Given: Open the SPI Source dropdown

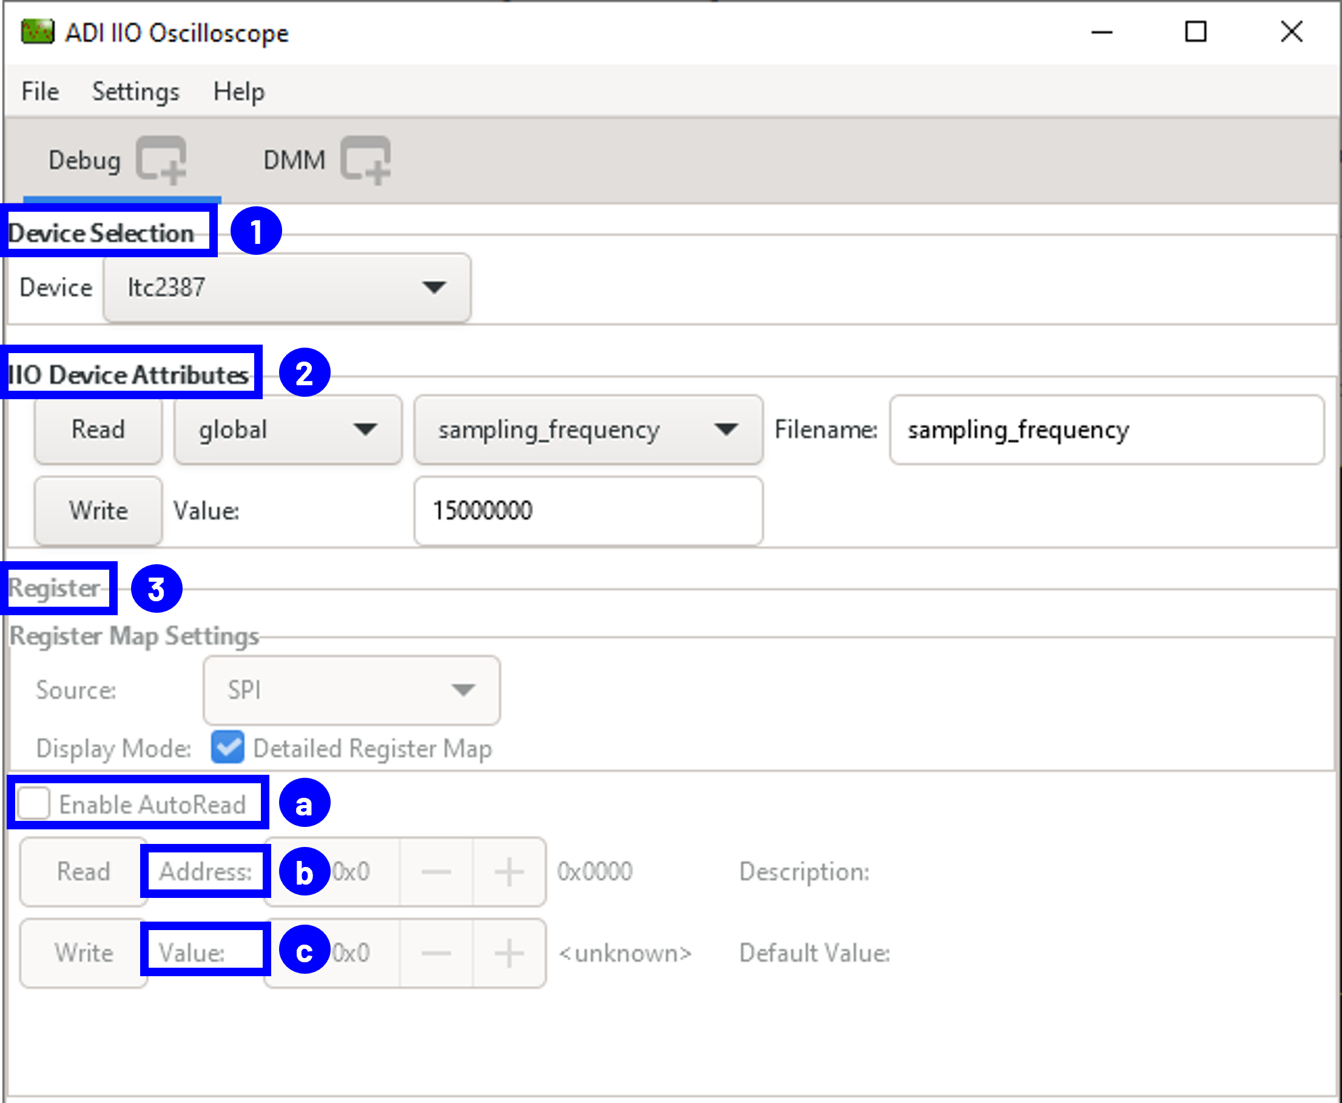Looking at the screenshot, I should point(351,690).
